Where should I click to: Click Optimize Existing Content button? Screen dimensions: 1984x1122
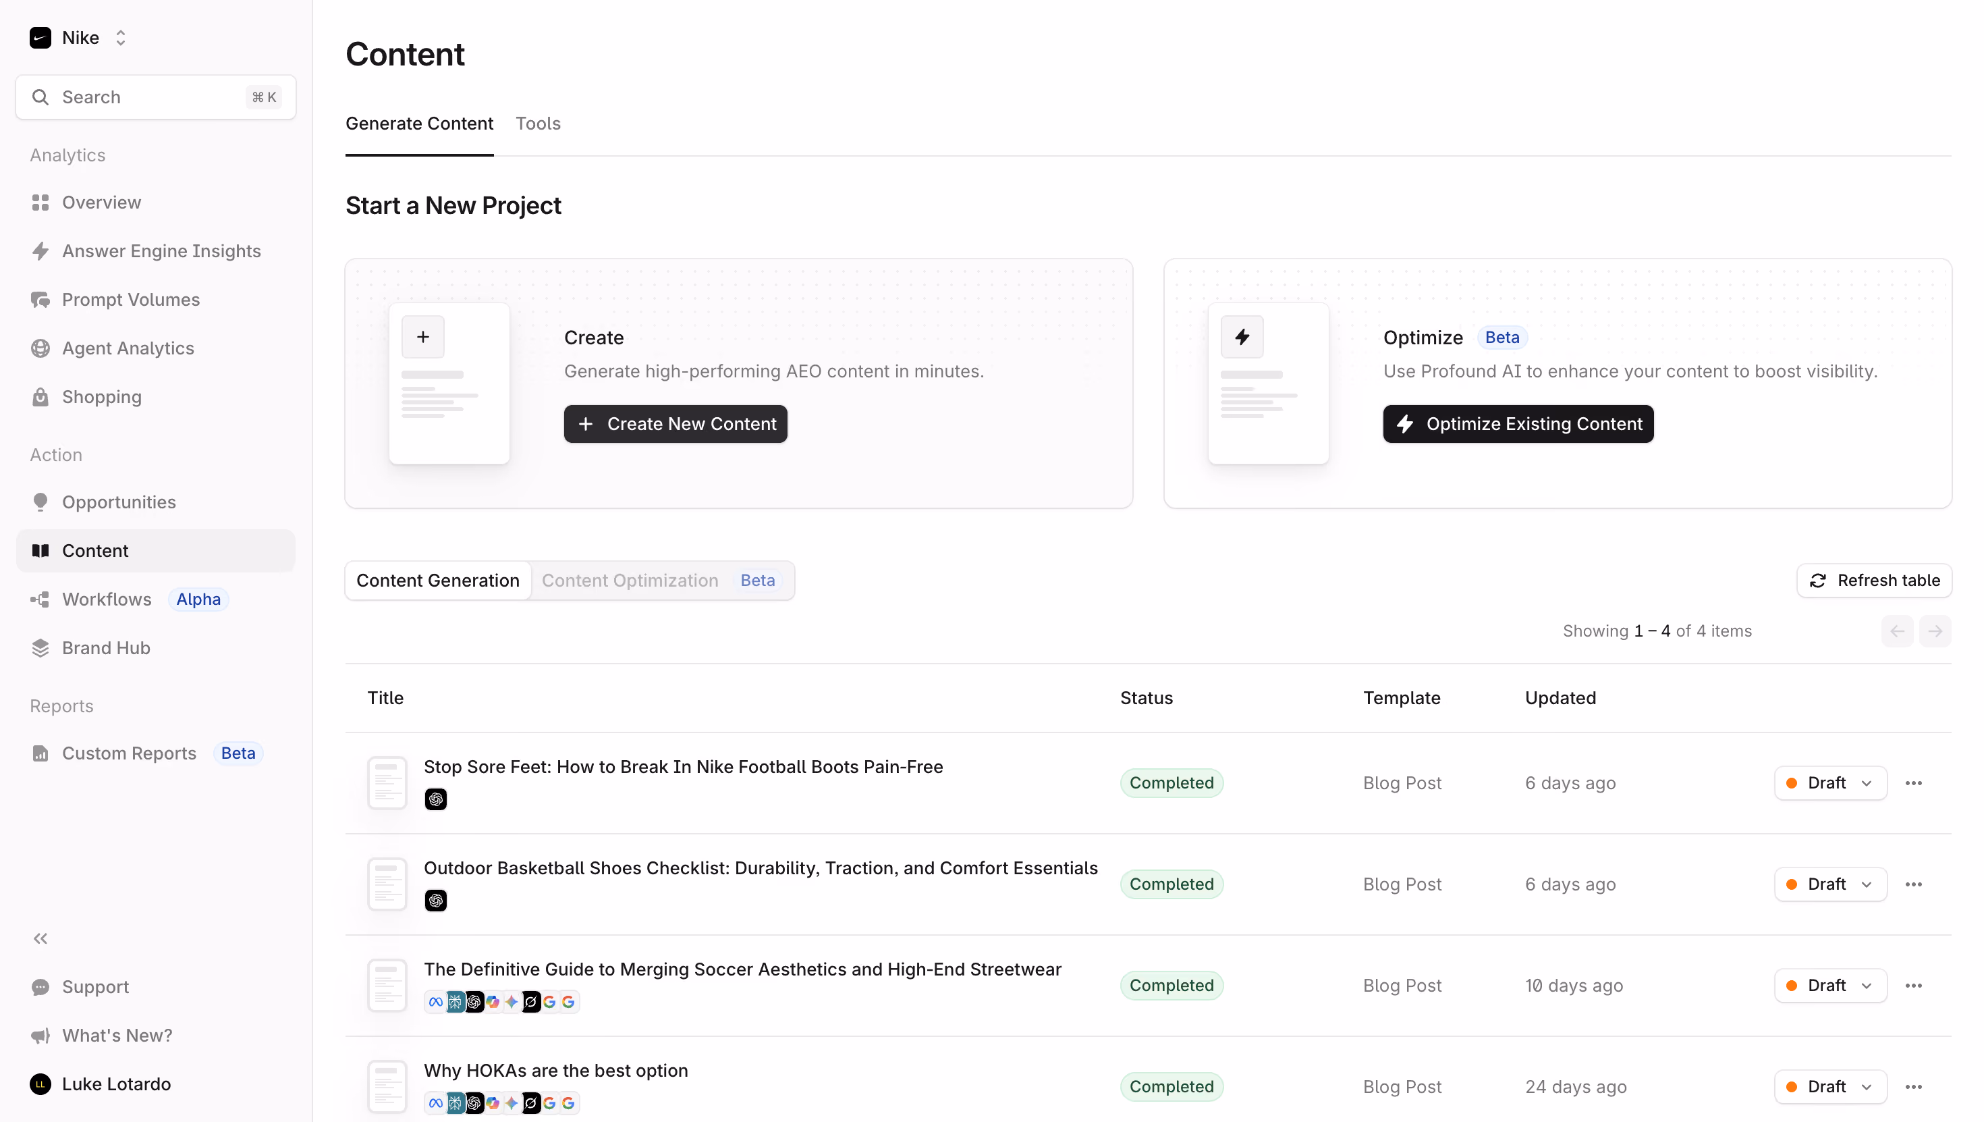point(1518,424)
